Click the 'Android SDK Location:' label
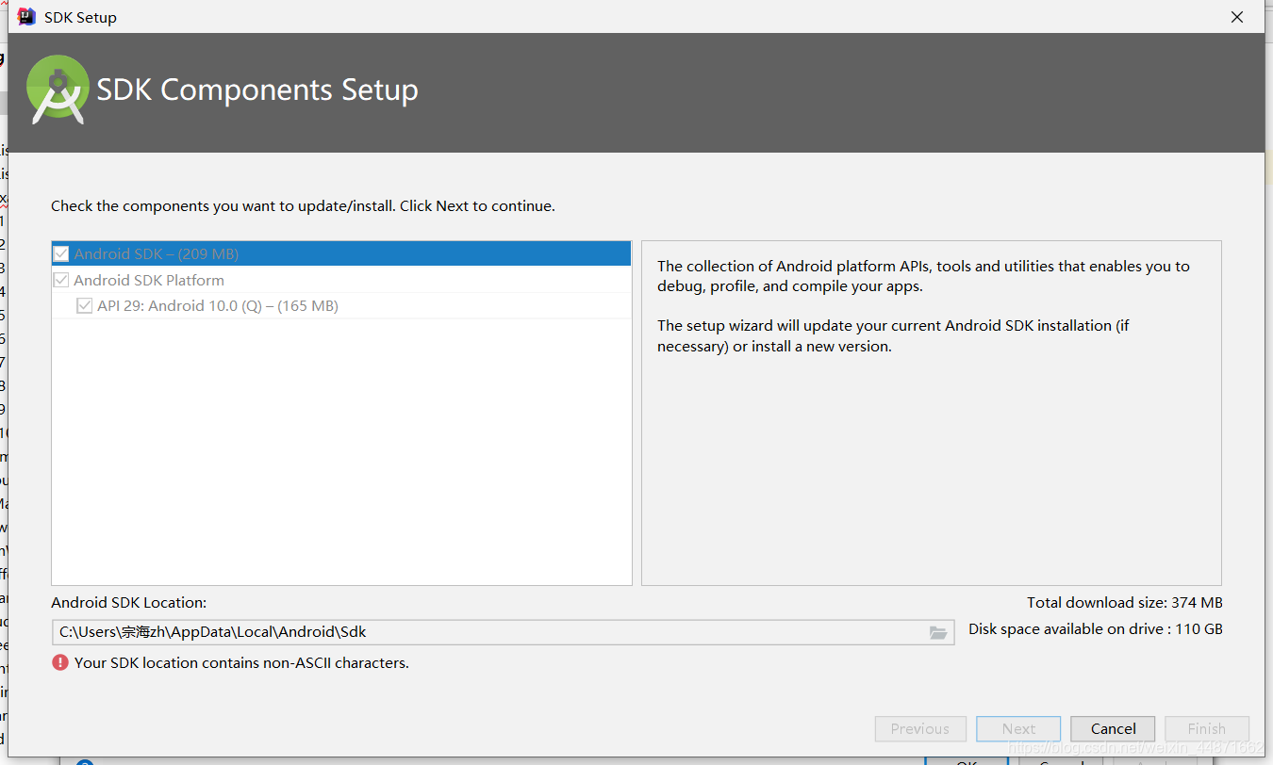Viewport: 1273px width, 765px height. tap(128, 602)
